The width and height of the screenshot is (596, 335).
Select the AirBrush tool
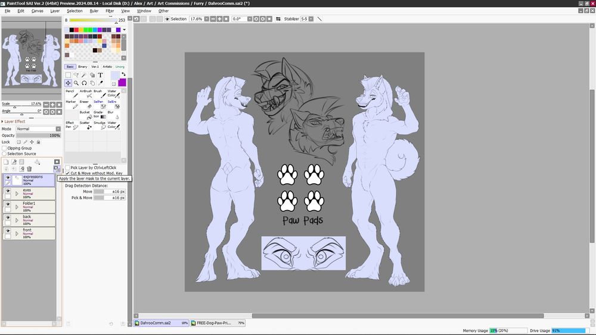(86, 93)
